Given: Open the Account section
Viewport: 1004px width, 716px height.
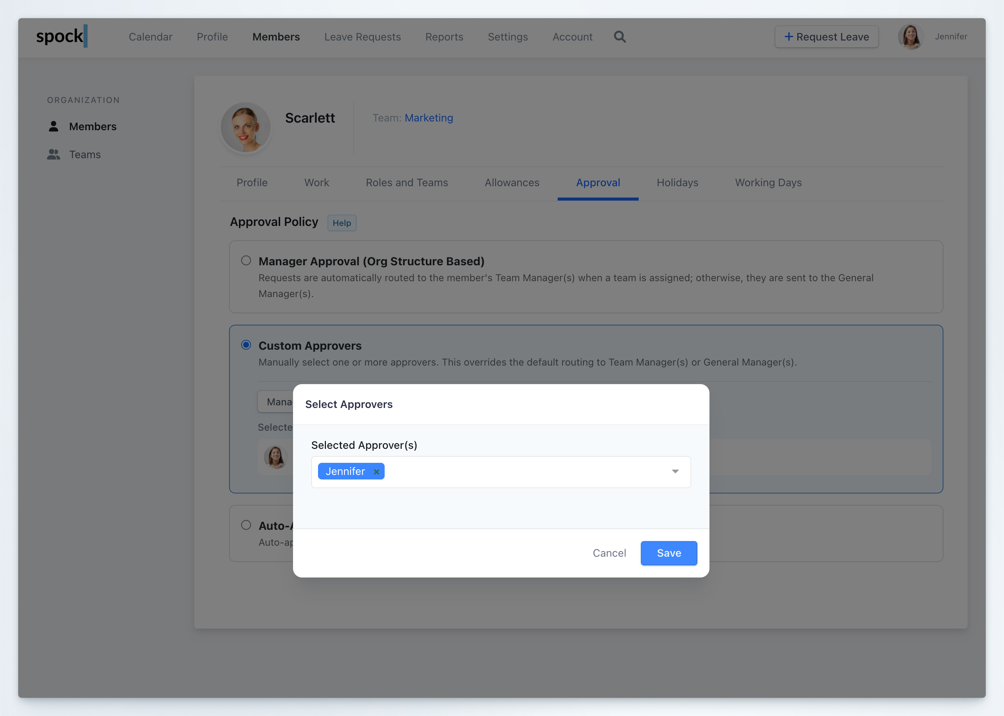Looking at the screenshot, I should point(572,37).
